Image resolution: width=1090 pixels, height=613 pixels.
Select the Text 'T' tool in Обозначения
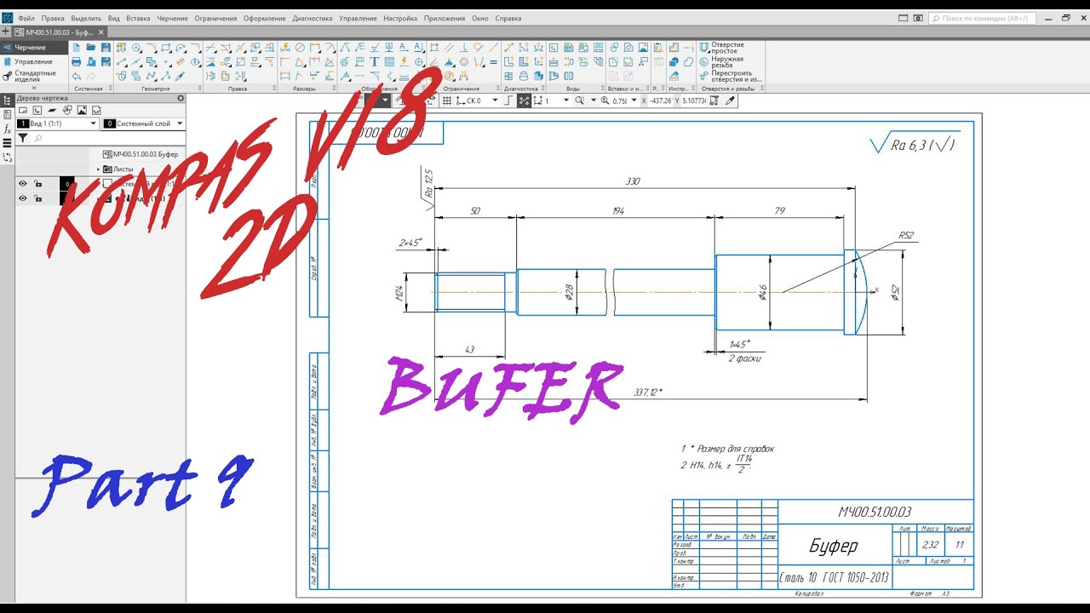click(x=374, y=61)
